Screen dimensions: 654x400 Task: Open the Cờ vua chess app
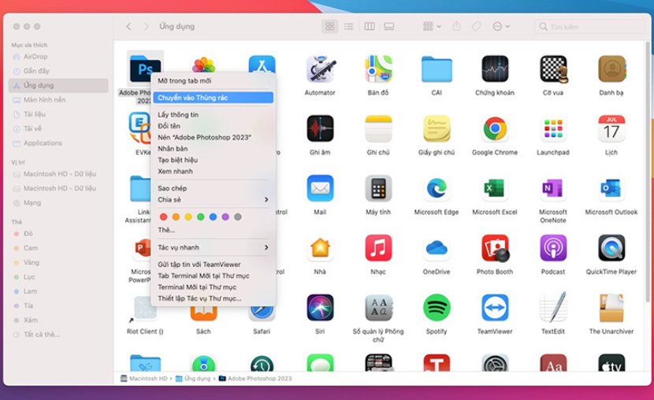tap(553, 69)
